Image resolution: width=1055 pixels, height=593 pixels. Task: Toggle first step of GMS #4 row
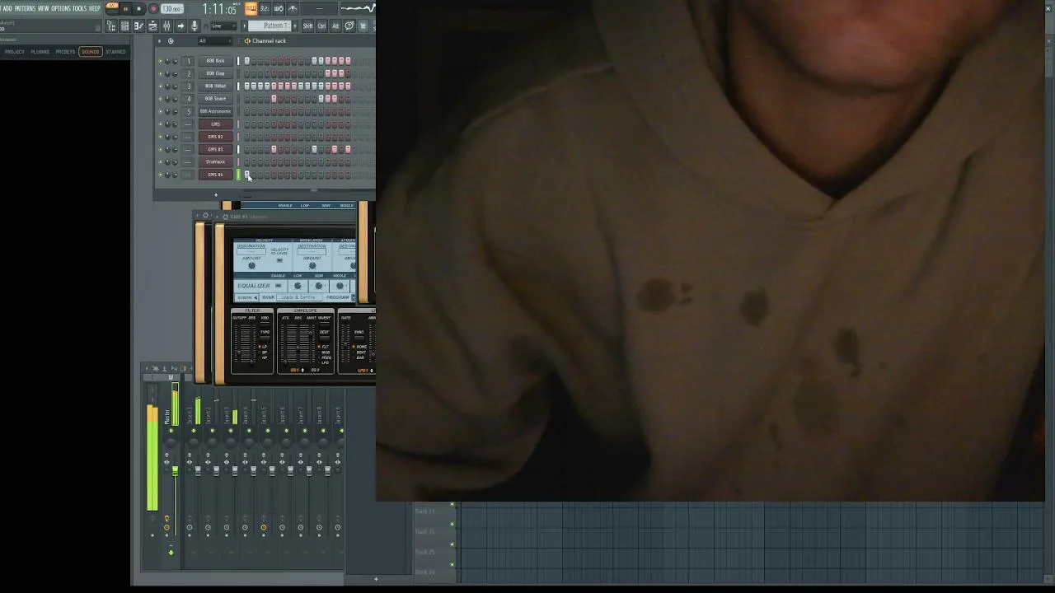[x=246, y=175]
